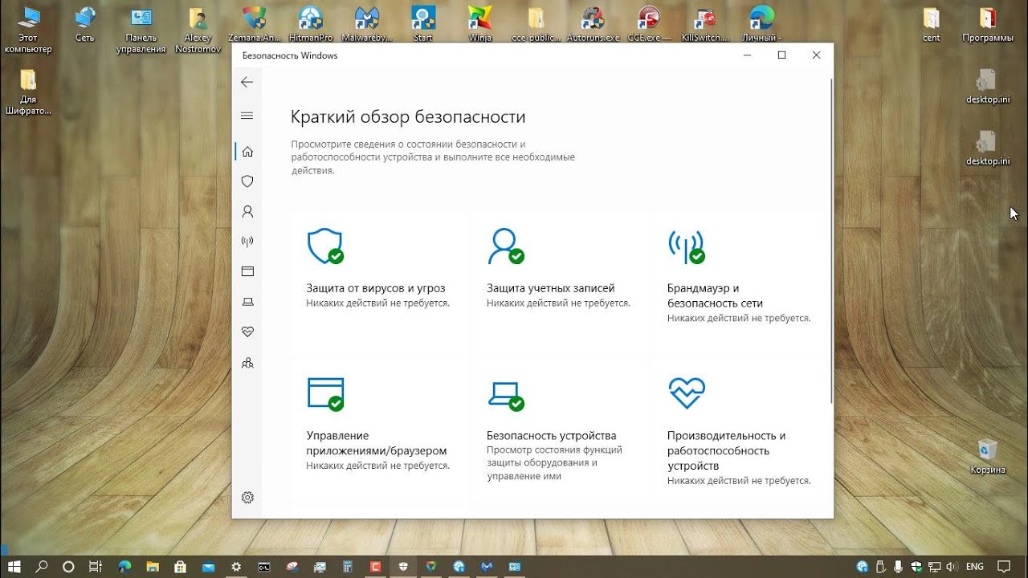This screenshot has height=578, width=1028.
Task: Open device security laptop icon in sidebar
Action: point(247,302)
